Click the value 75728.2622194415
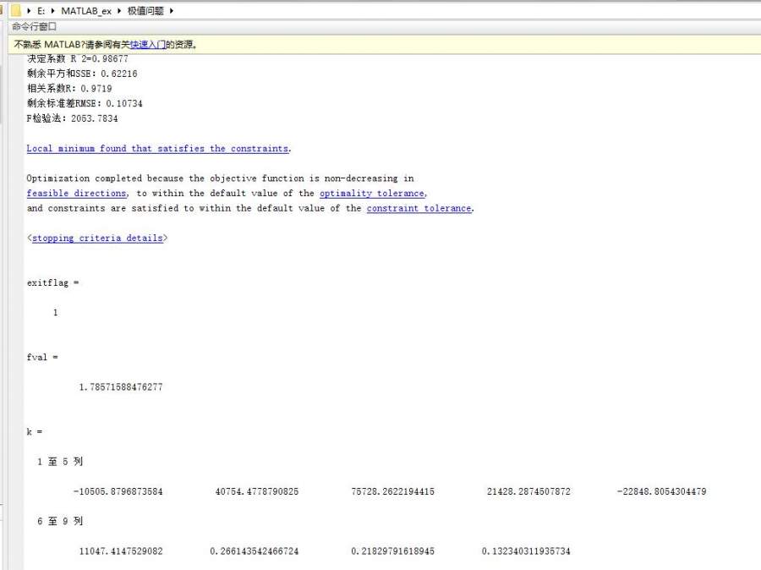Image resolution: width=761 pixels, height=570 pixels. pos(392,491)
